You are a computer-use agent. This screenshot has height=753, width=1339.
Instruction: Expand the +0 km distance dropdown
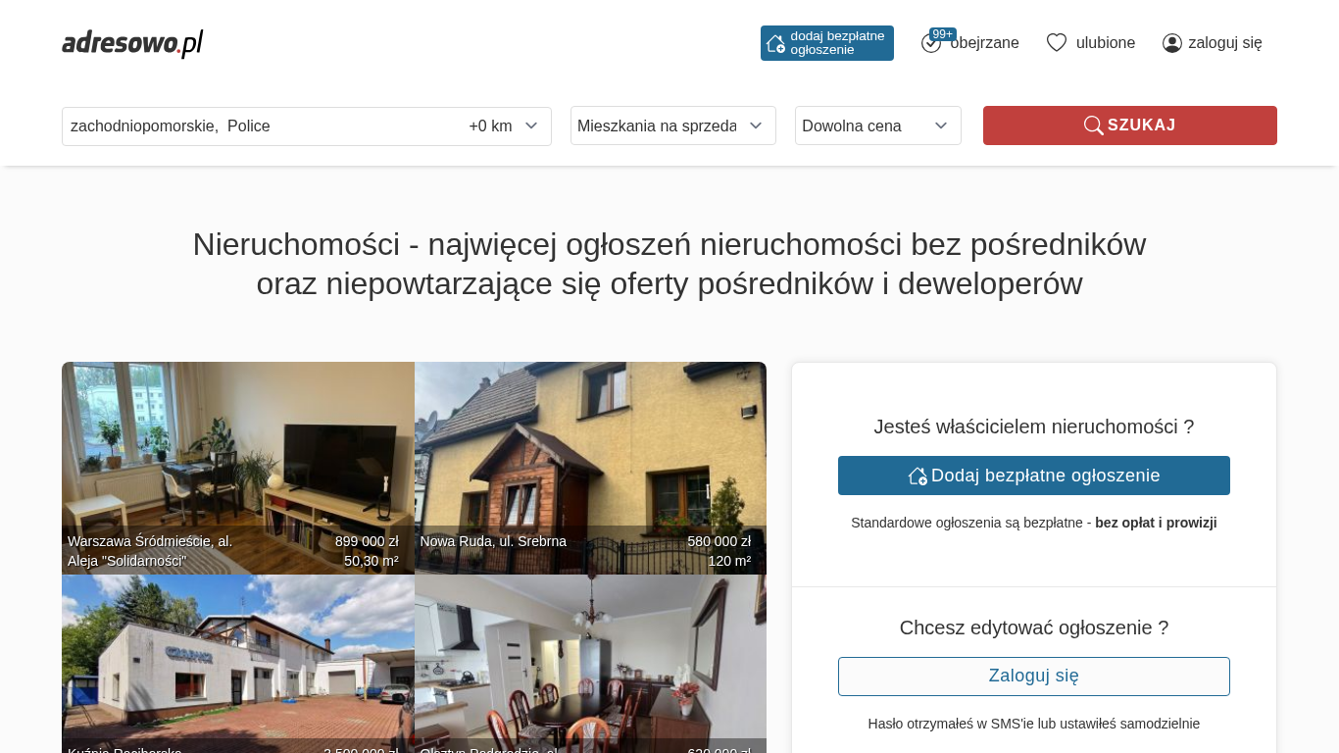point(504,126)
